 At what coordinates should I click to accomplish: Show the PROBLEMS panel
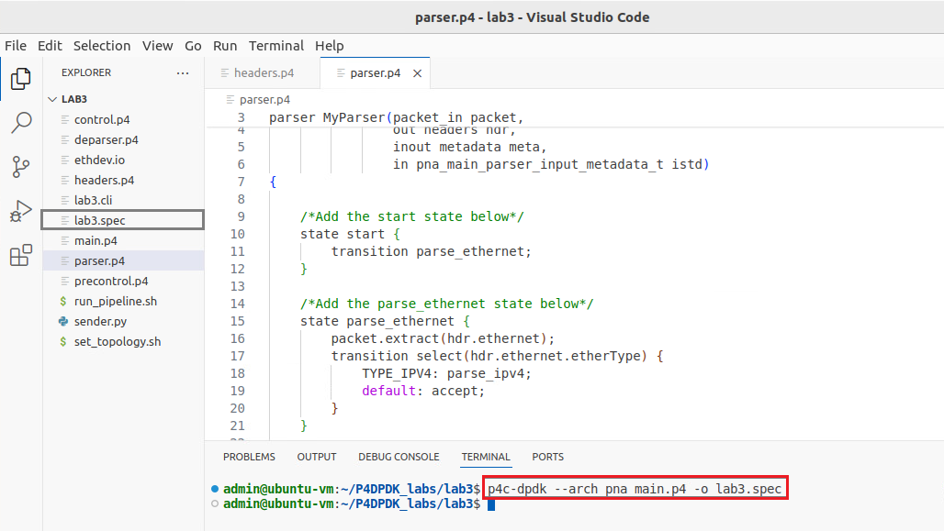[x=249, y=457]
